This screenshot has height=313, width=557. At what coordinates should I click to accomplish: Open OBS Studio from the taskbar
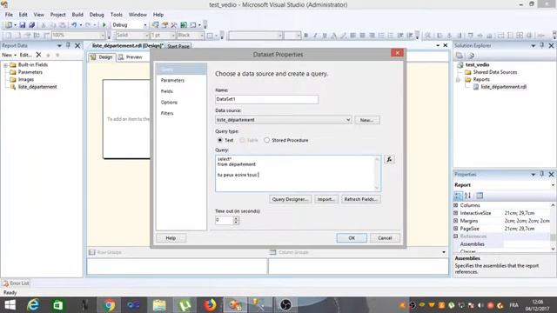tap(285, 305)
